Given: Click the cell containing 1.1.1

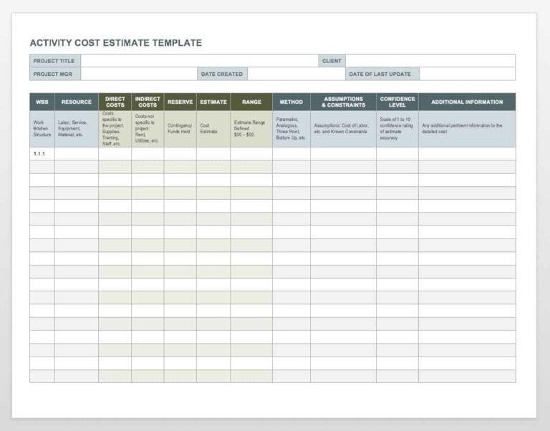Looking at the screenshot, I should (x=42, y=154).
